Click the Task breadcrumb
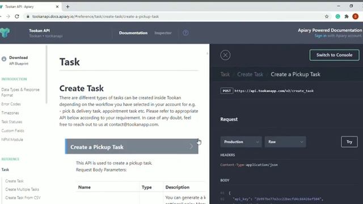 click(225, 74)
